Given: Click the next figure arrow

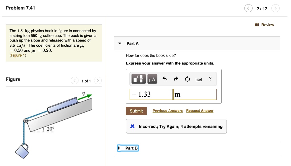Looking at the screenshot, I should 98,80.
